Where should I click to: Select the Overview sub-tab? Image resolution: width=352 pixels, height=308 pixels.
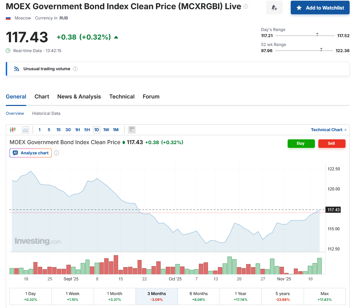coord(15,113)
